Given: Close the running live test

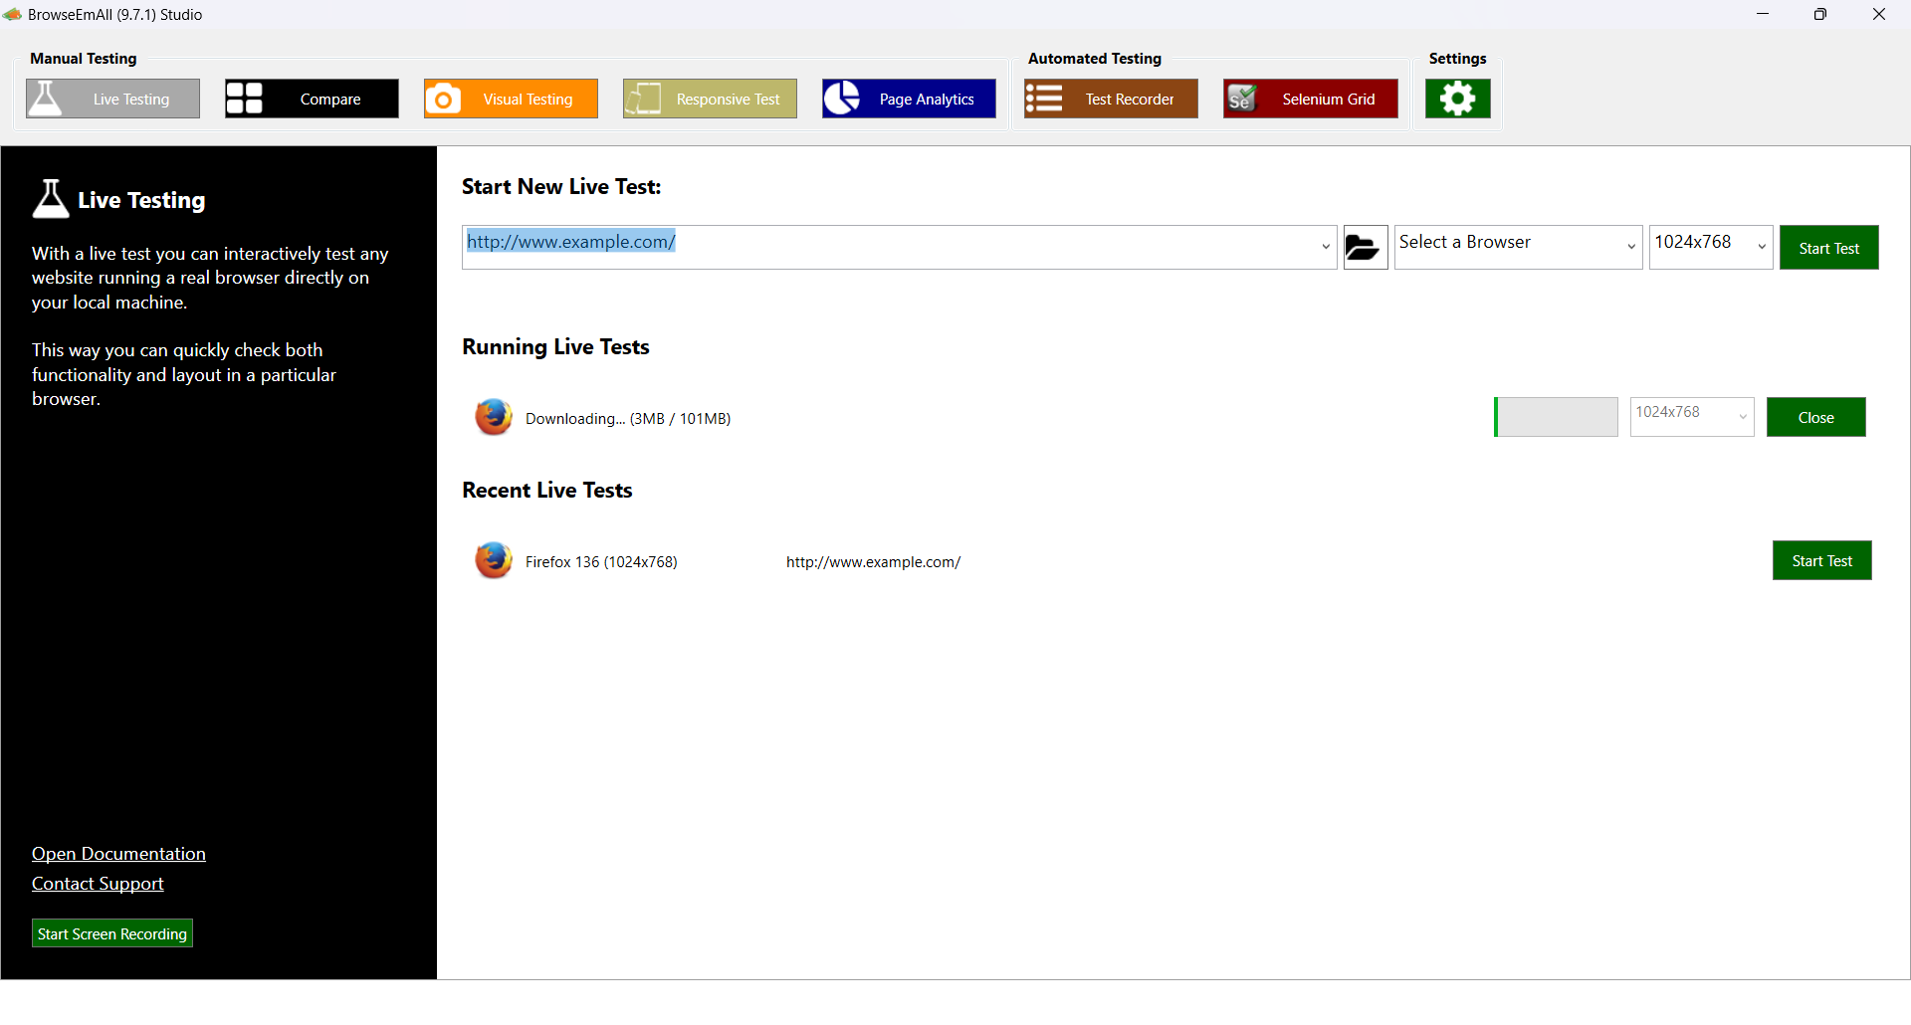Looking at the screenshot, I should pos(1815,417).
